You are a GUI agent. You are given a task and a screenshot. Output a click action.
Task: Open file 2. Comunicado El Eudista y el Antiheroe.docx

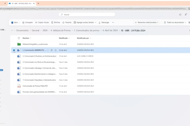tap(39, 56)
